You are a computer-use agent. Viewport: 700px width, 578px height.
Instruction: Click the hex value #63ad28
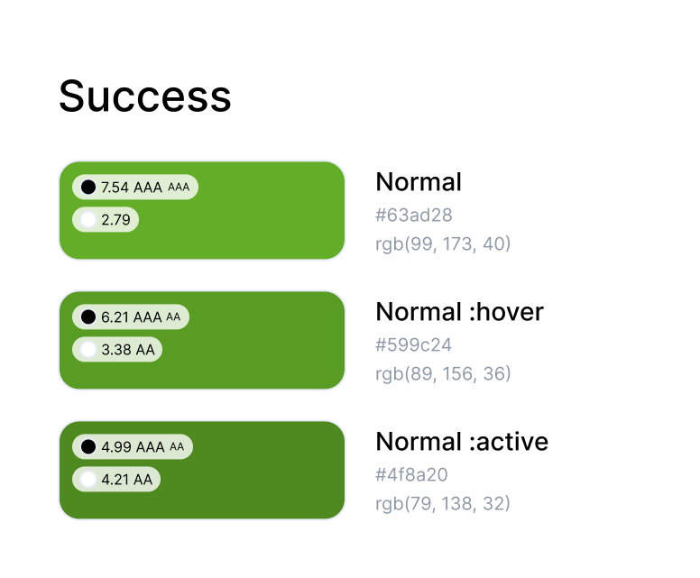click(x=413, y=215)
